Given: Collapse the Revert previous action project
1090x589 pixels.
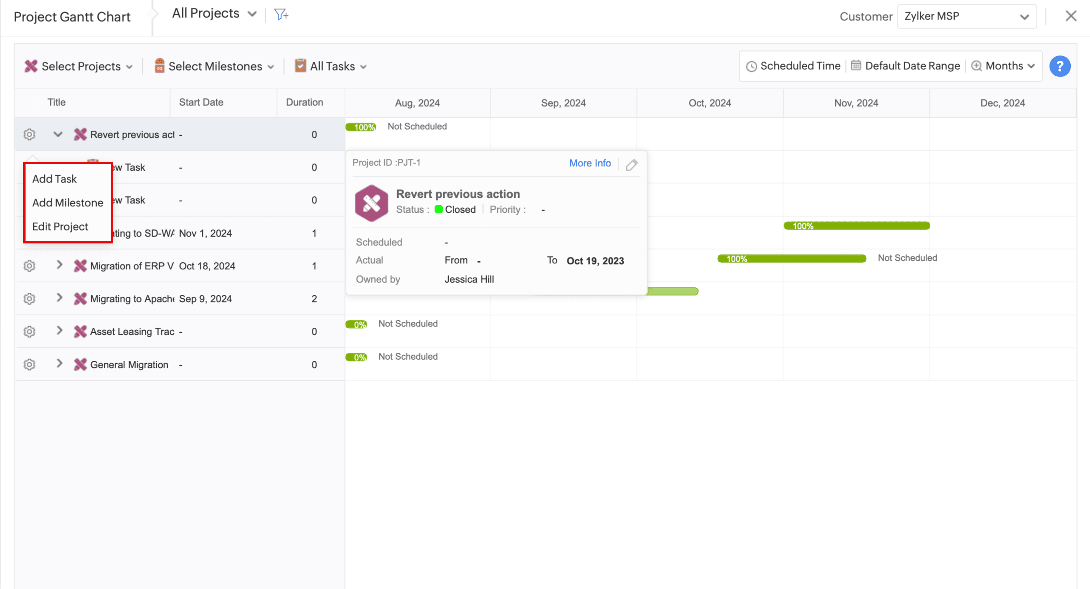Looking at the screenshot, I should point(58,134).
